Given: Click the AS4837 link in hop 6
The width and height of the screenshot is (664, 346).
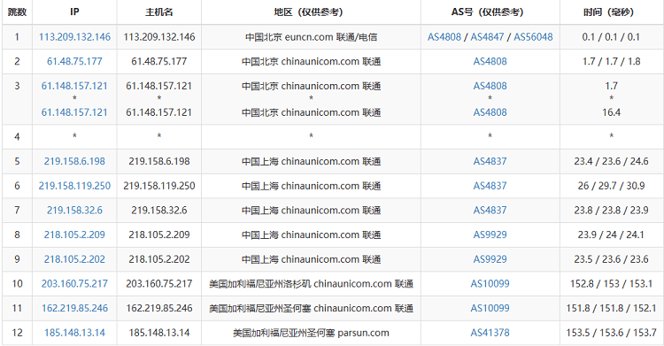Looking at the screenshot, I should 490,186.
